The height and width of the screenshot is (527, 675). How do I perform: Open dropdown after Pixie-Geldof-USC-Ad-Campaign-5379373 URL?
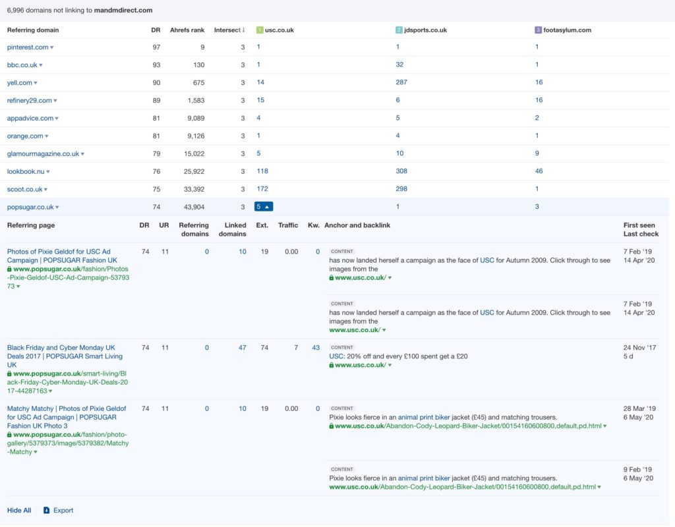(18, 287)
